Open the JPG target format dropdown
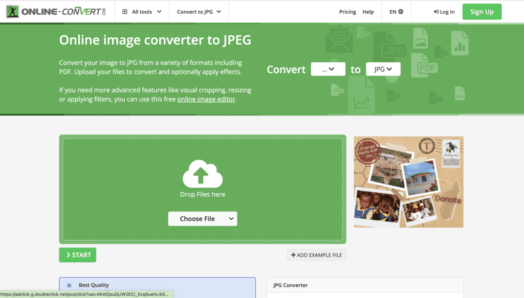This screenshot has width=524, height=298. tap(383, 69)
